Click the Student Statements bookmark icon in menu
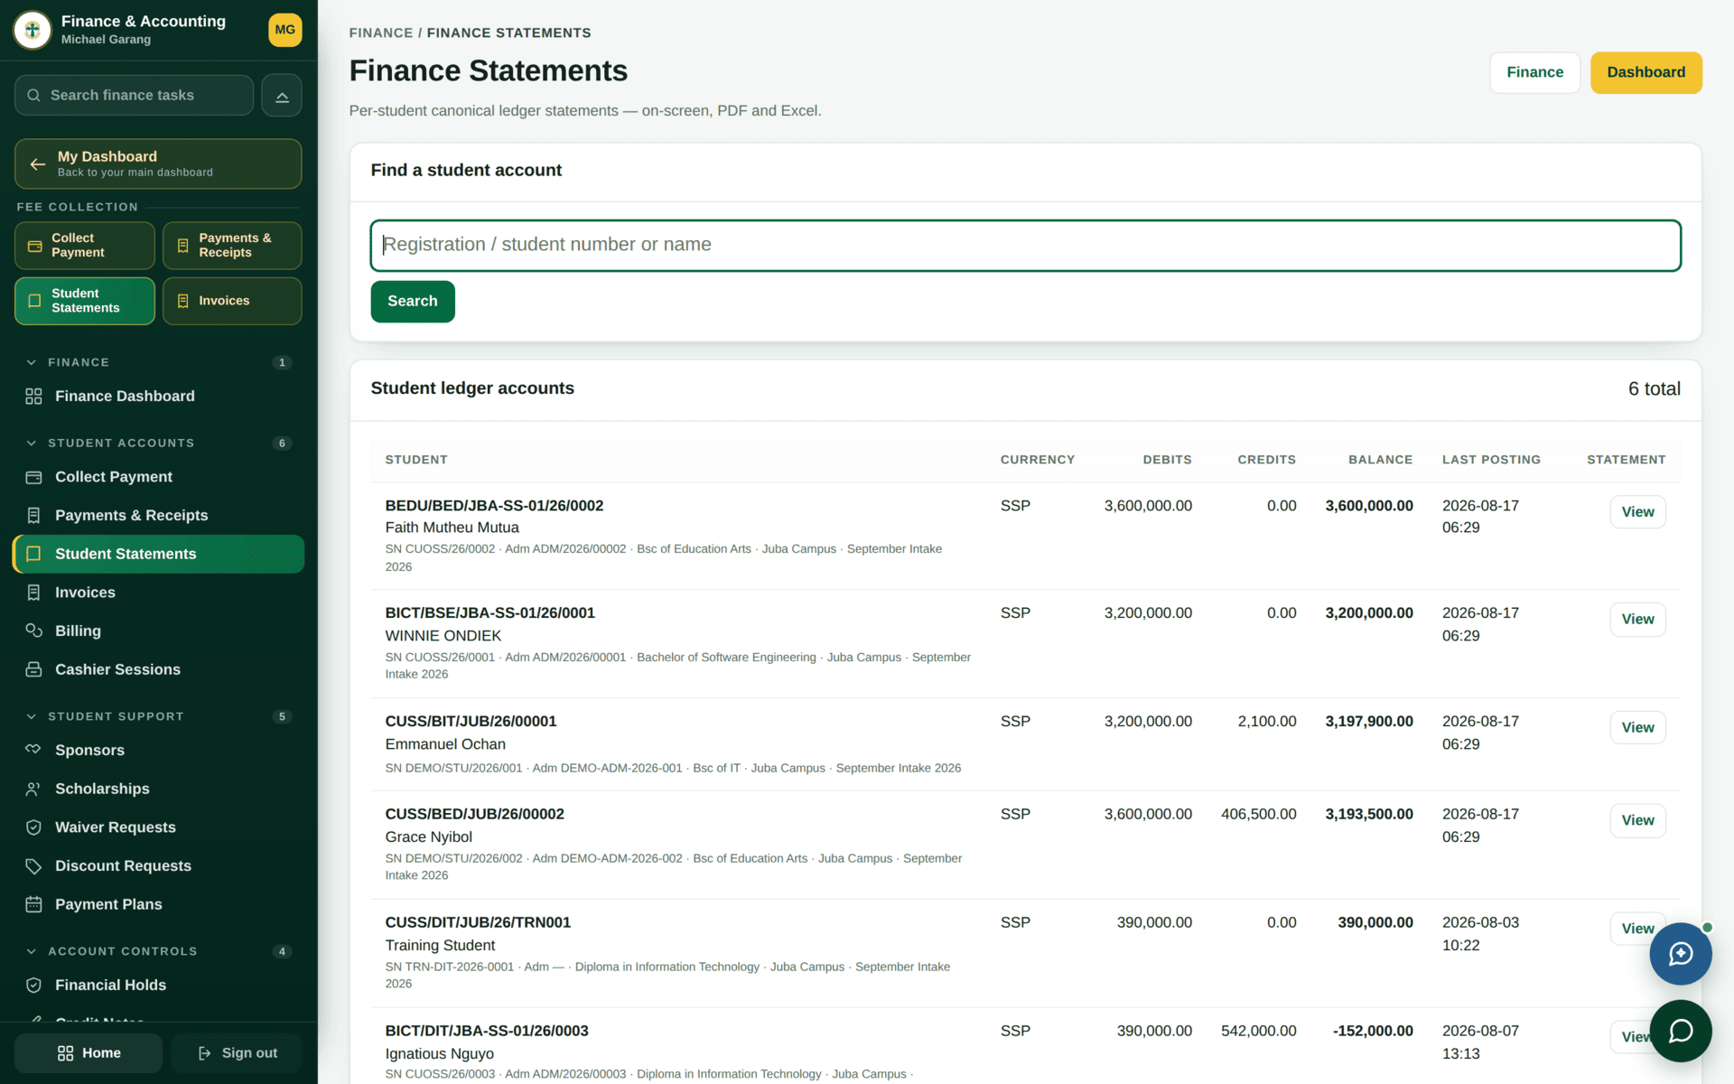Image resolution: width=1734 pixels, height=1084 pixels. point(33,554)
